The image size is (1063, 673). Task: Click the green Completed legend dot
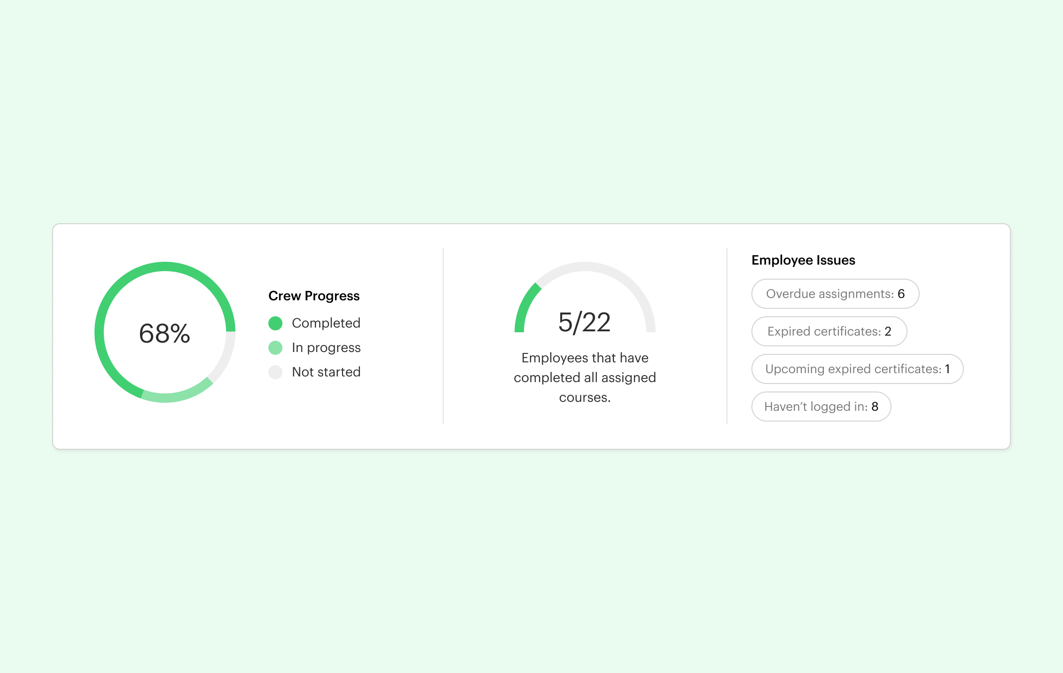coord(275,323)
